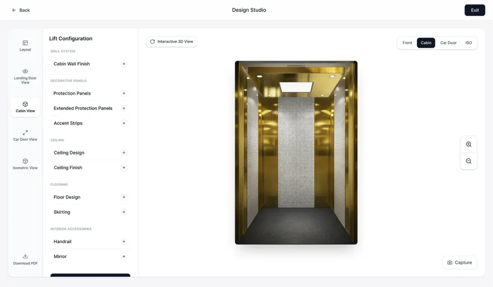Switch to the Car Door tab
The height and width of the screenshot is (287, 493).
[x=448, y=43]
